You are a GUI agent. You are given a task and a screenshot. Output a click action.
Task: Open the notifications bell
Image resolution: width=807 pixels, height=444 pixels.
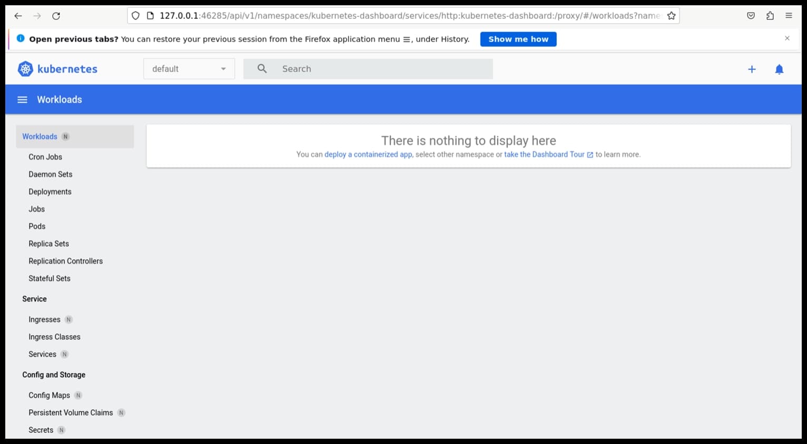click(x=779, y=69)
